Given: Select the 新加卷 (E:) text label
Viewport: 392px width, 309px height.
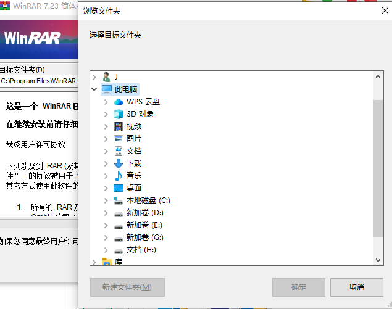Looking at the screenshot, I should 144,225.
